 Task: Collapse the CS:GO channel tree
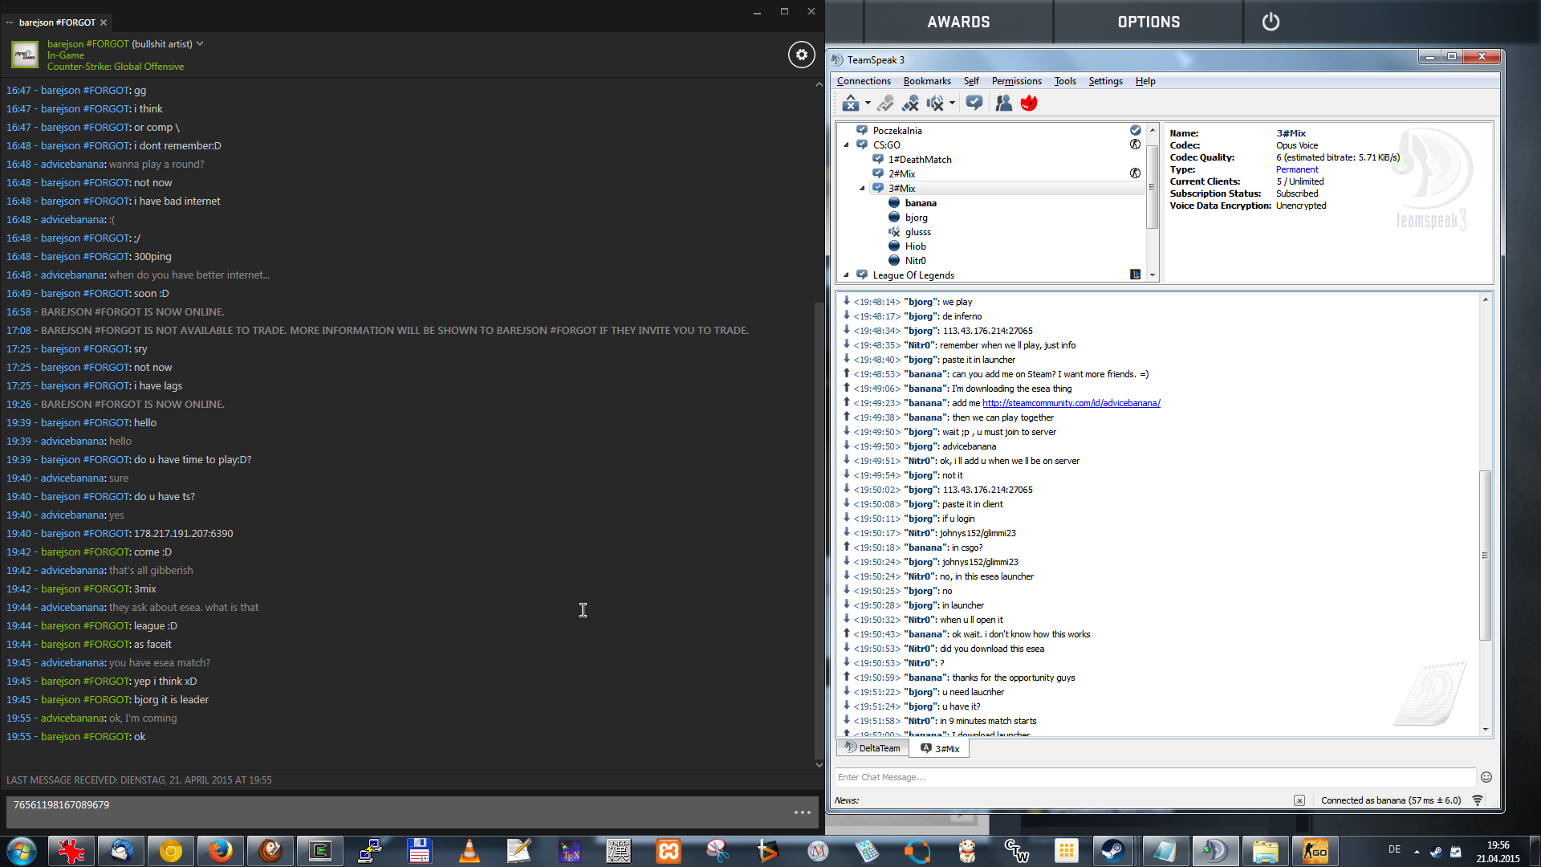(846, 145)
